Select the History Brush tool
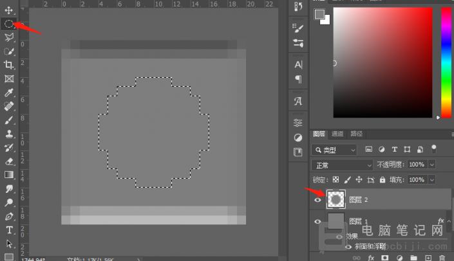 8,148
